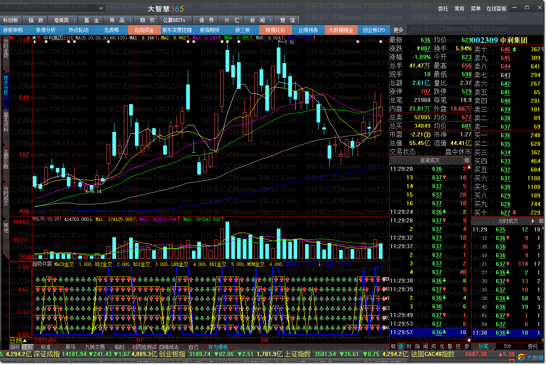Select the 财 info tab

coord(409,346)
